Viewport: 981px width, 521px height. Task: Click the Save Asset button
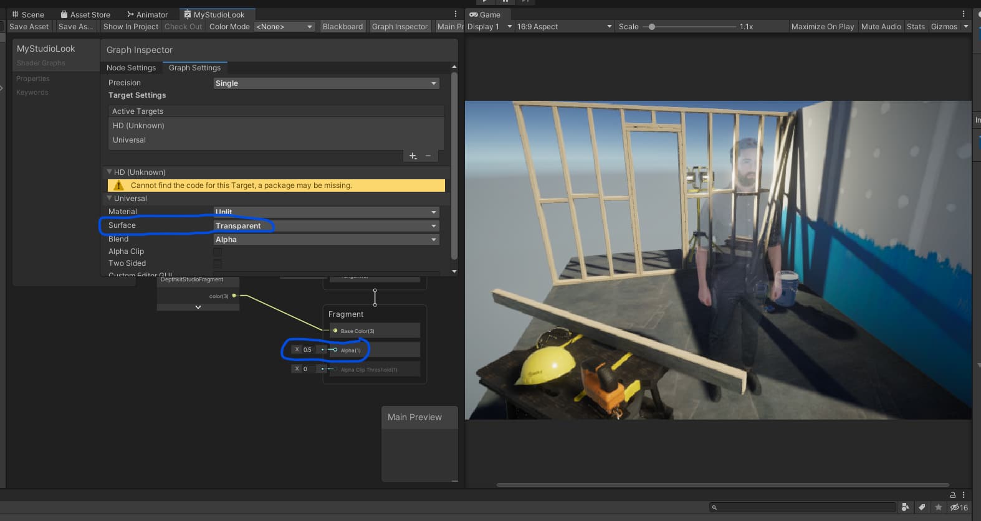(29, 27)
